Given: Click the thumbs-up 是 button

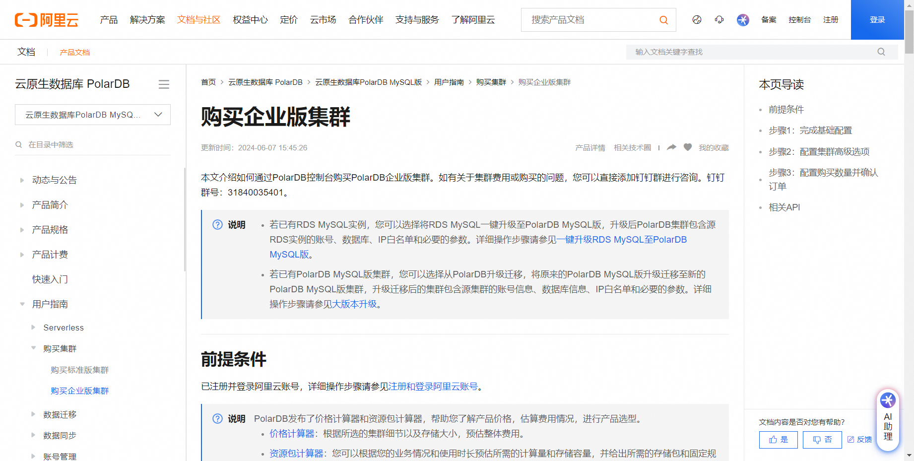Looking at the screenshot, I should (778, 440).
